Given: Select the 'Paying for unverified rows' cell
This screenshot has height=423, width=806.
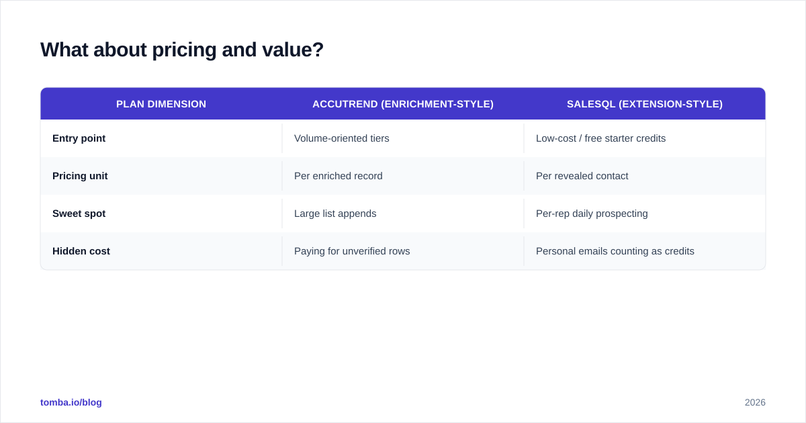Looking at the screenshot, I should (x=403, y=251).
